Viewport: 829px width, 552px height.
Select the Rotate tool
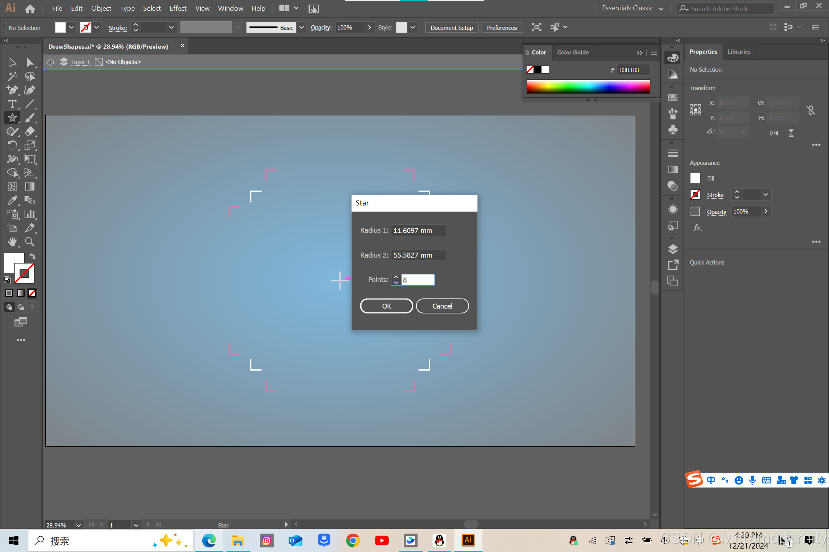tap(12, 145)
